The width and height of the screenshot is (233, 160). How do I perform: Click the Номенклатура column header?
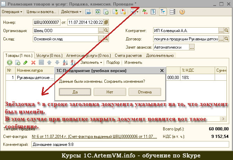(35, 70)
